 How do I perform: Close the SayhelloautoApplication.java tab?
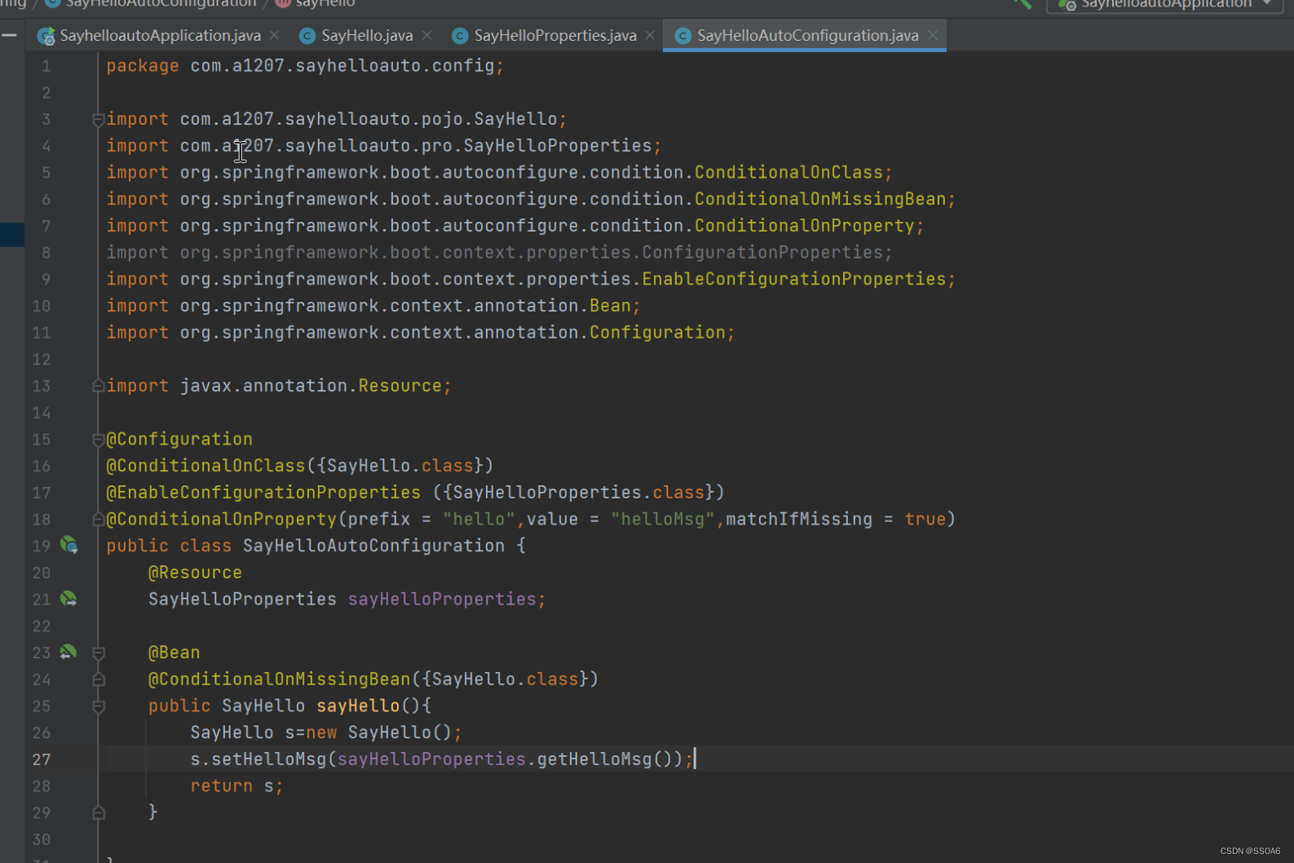[275, 35]
